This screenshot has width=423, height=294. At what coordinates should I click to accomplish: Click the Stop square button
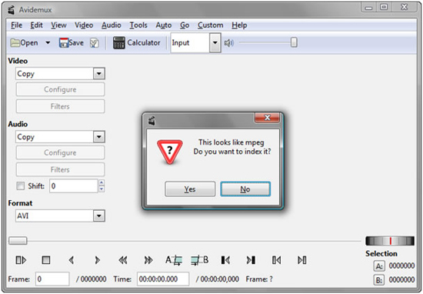tap(46, 260)
